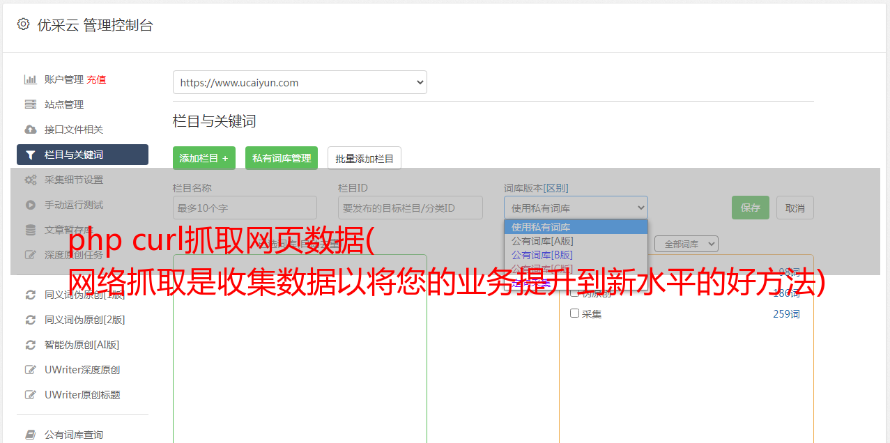This screenshot has width=890, height=443.
Task: Go to 接口文件相关 page
Action: (74, 130)
